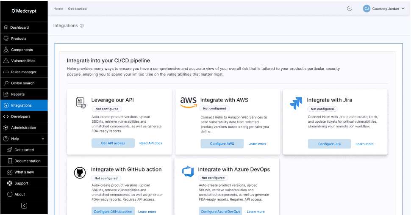Open Global search in the sidebar
Screen dimensions: 411x215
tap(24, 83)
